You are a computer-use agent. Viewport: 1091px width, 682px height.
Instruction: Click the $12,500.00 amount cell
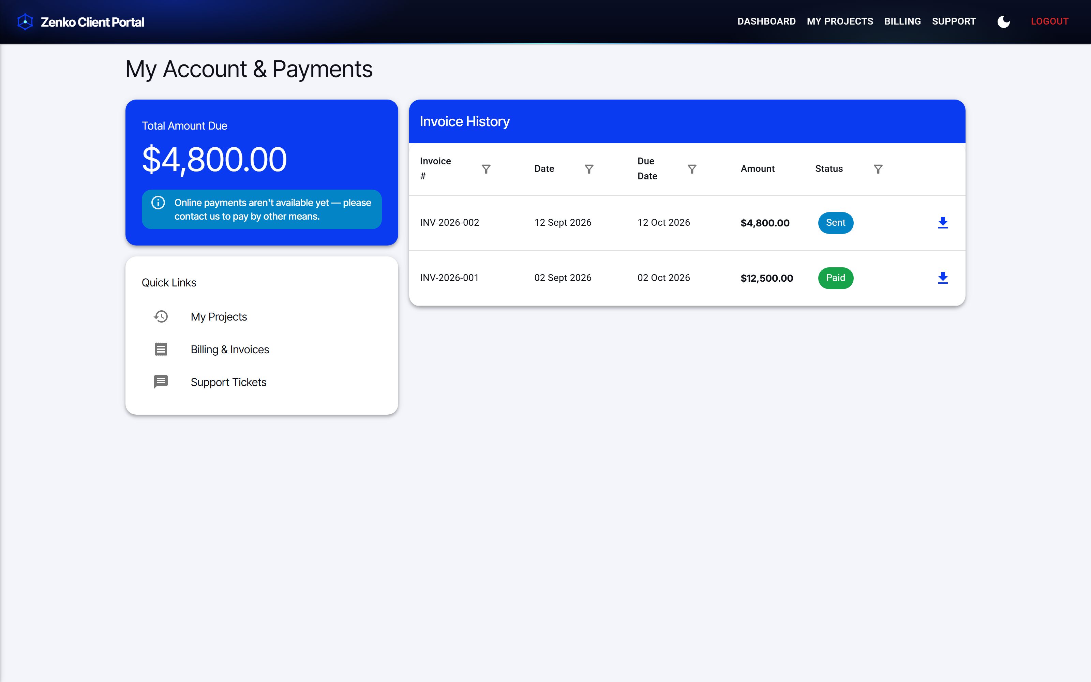click(767, 278)
